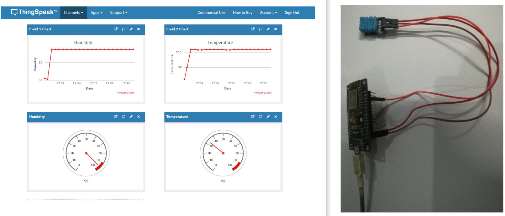Screen dimensions: 505x216
Task: Click Sign Out
Action: pos(292,13)
